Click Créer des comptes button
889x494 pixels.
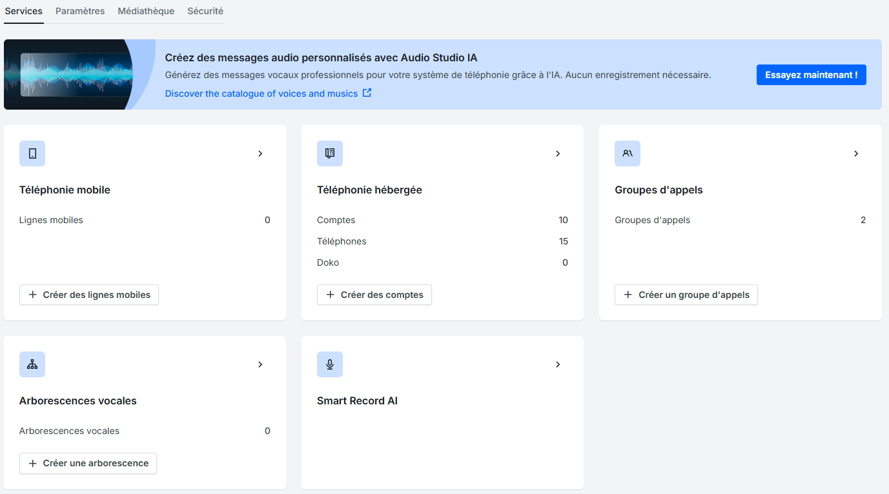tap(374, 295)
